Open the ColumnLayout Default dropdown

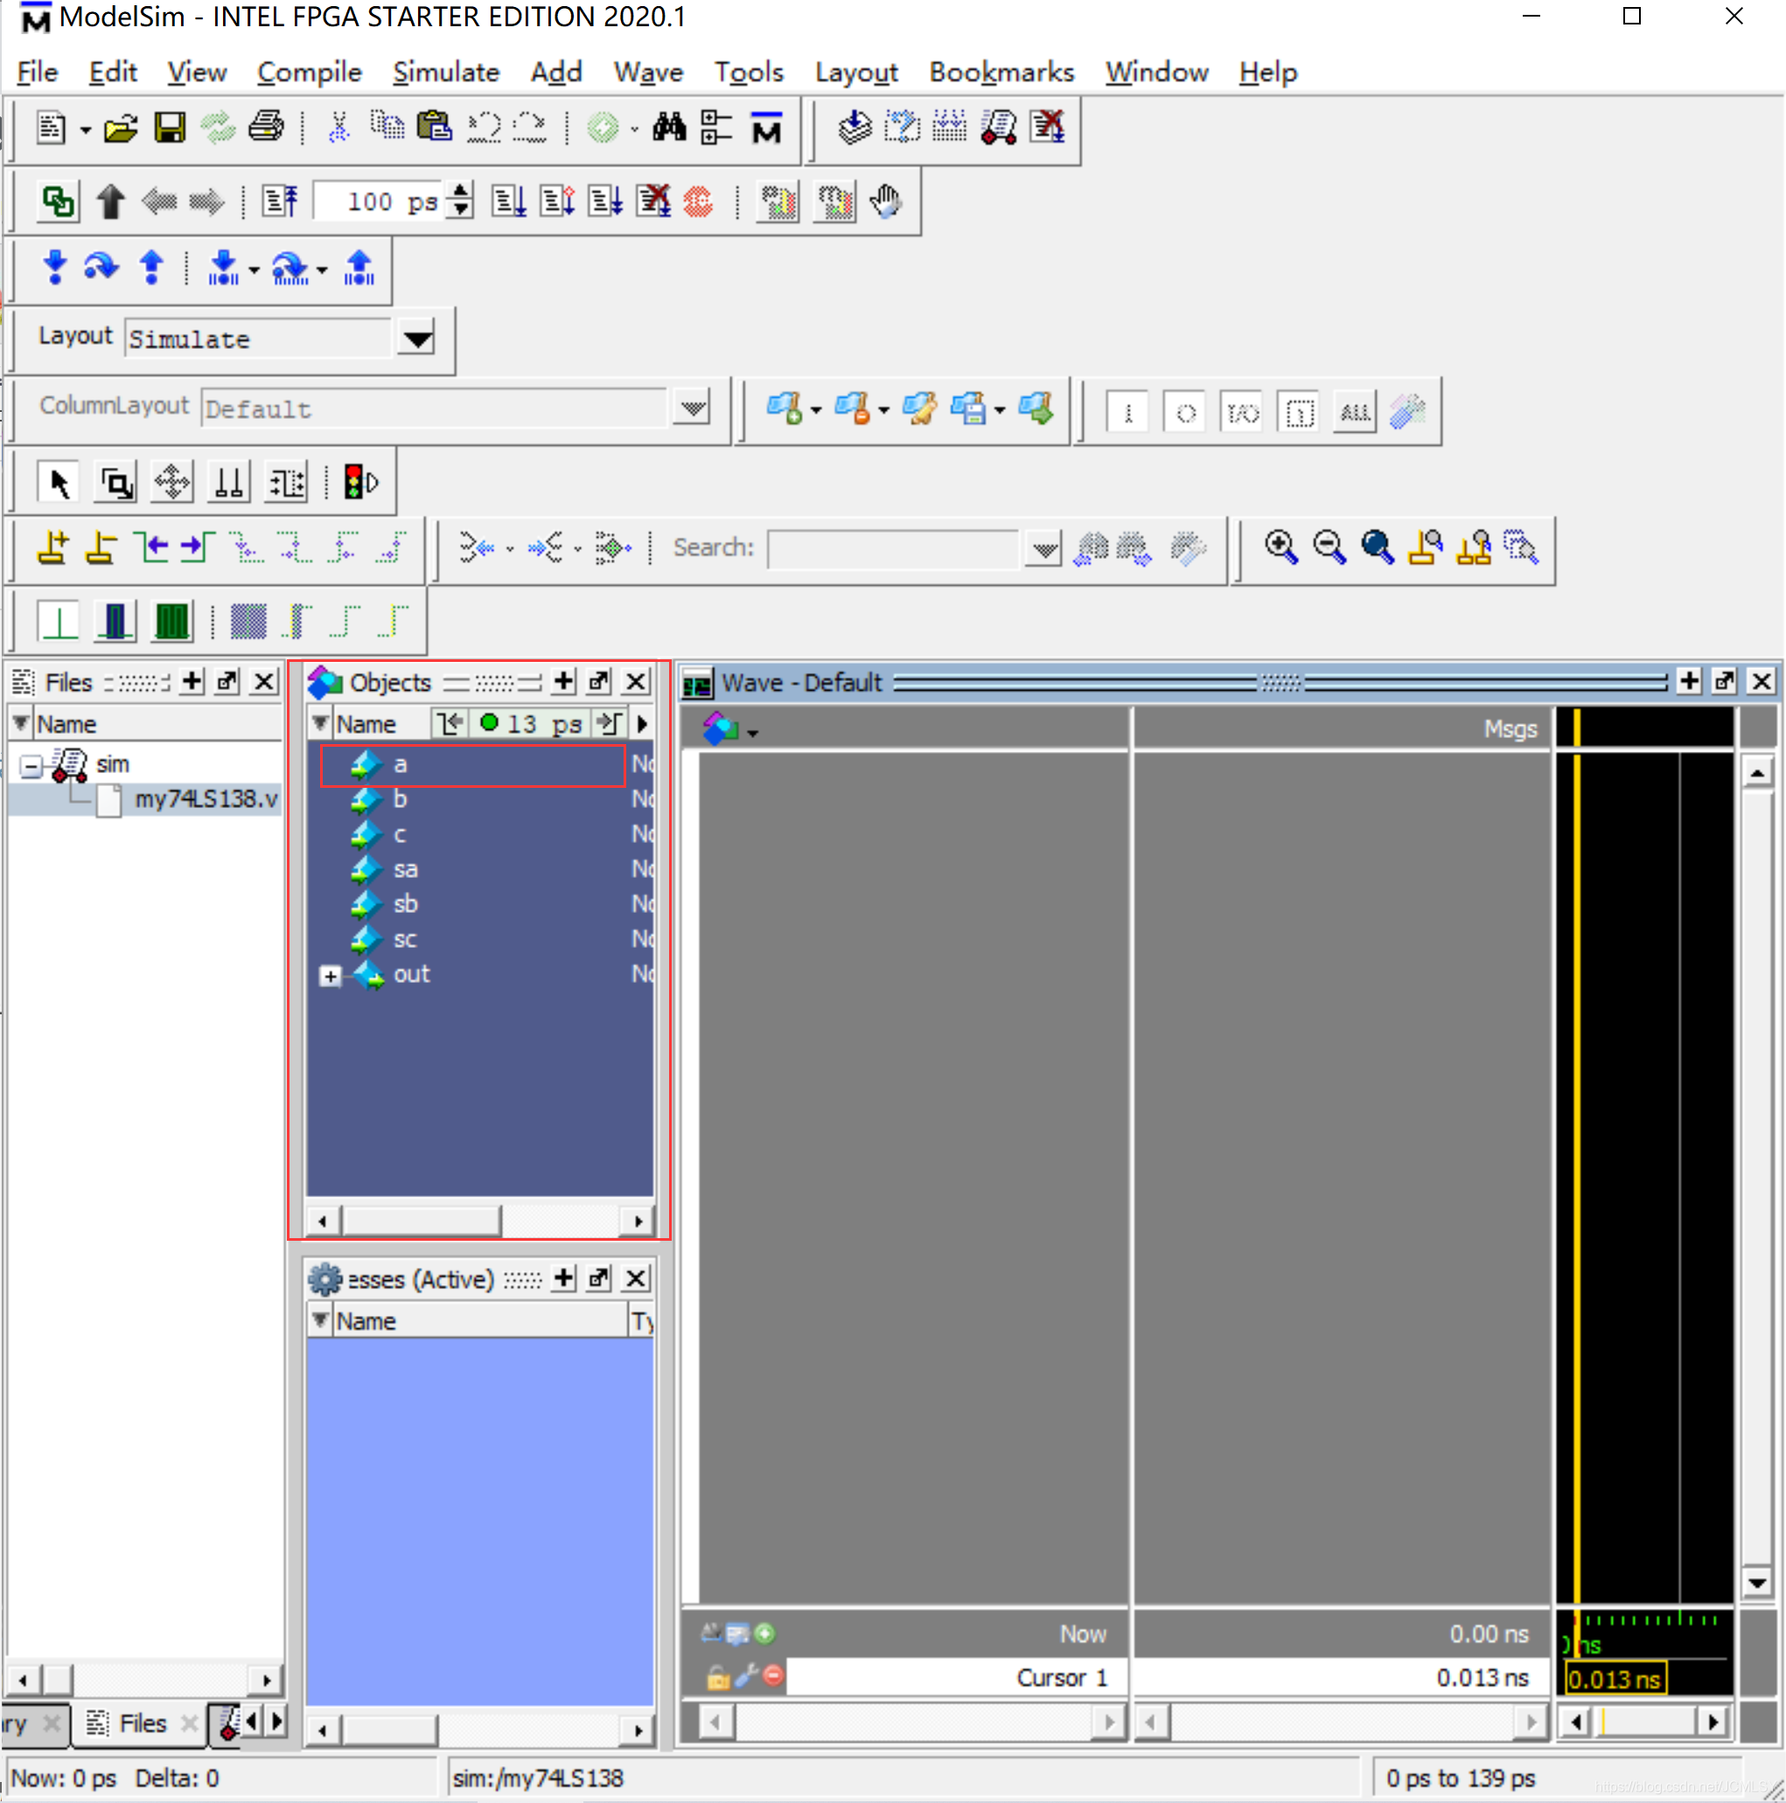click(x=688, y=407)
